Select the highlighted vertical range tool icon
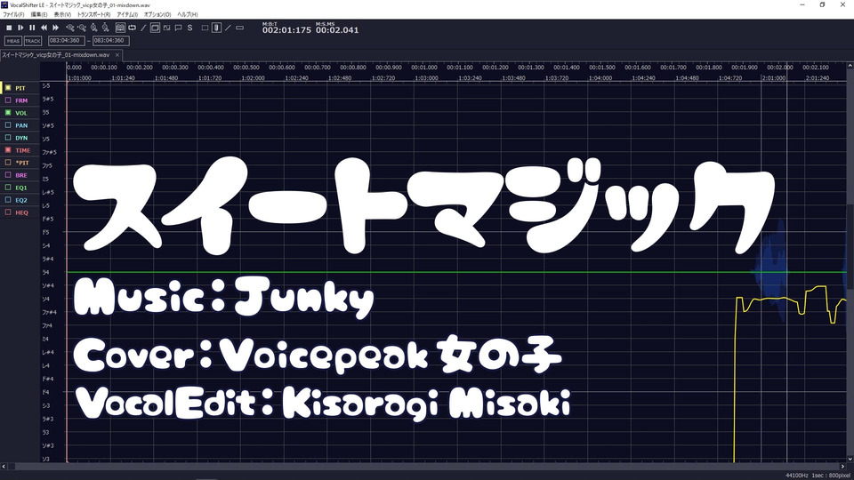Image resolution: width=854 pixels, height=480 pixels. 217,28
